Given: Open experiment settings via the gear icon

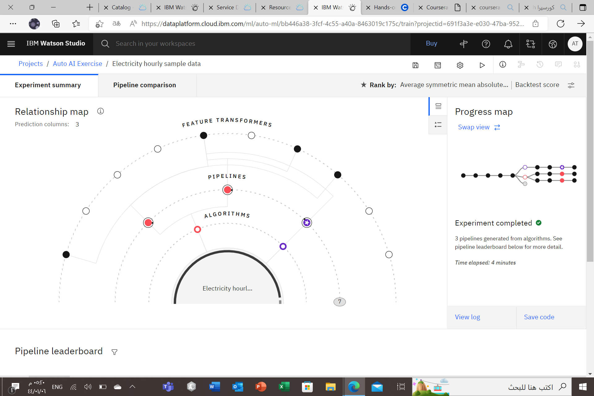Looking at the screenshot, I should 460,65.
